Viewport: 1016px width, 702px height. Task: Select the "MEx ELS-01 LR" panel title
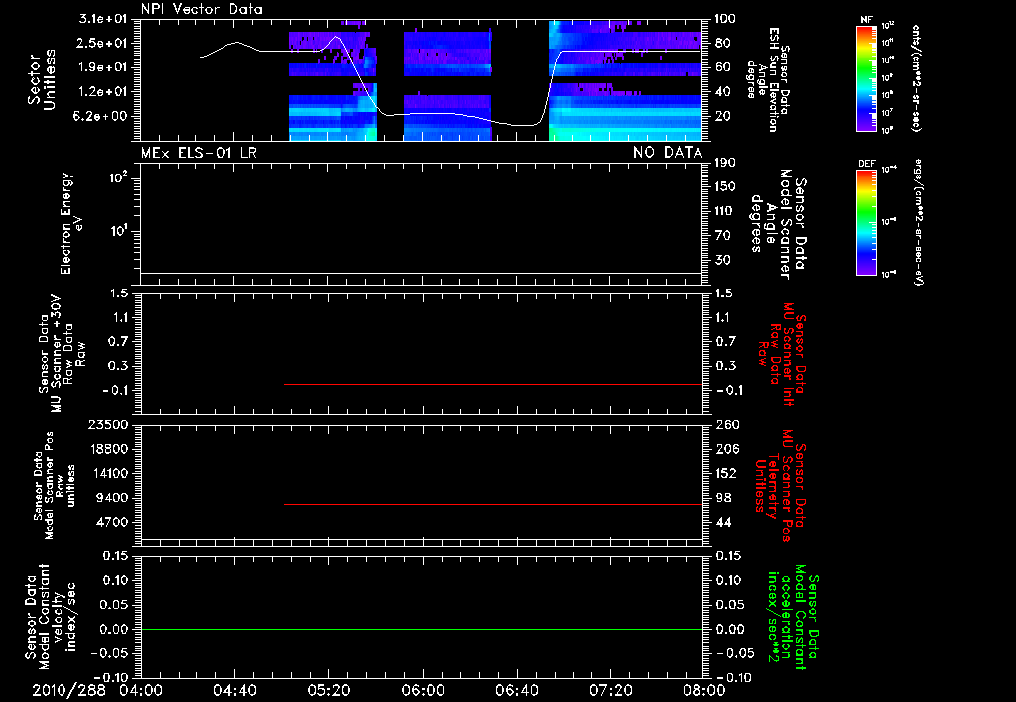click(198, 153)
